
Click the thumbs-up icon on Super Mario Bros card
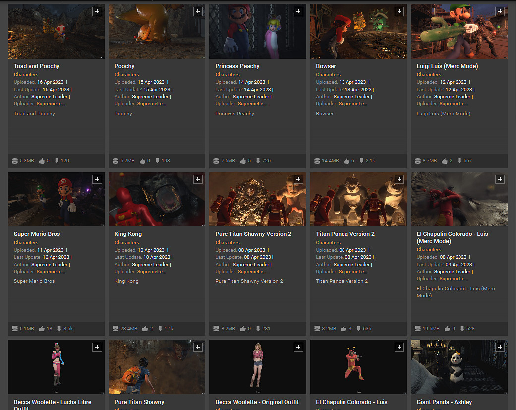[x=42, y=329]
